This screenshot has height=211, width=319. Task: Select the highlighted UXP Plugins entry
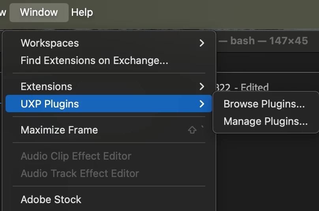click(x=50, y=104)
